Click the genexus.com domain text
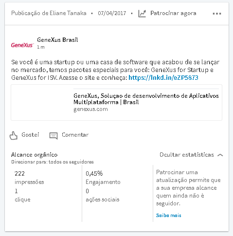233x236 pixels. coord(90,109)
